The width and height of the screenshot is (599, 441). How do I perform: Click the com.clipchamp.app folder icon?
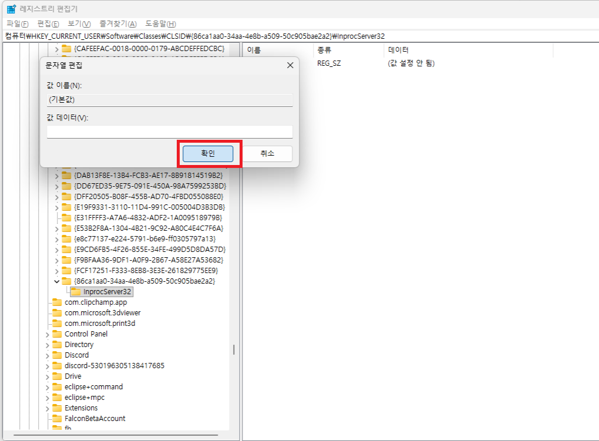(58, 302)
